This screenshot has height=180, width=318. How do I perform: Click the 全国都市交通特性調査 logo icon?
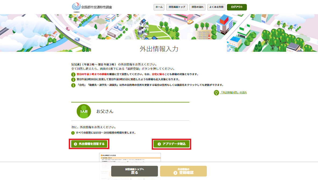[x=76, y=7]
